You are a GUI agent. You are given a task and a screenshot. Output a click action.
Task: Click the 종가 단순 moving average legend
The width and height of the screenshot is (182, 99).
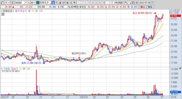click(20, 11)
